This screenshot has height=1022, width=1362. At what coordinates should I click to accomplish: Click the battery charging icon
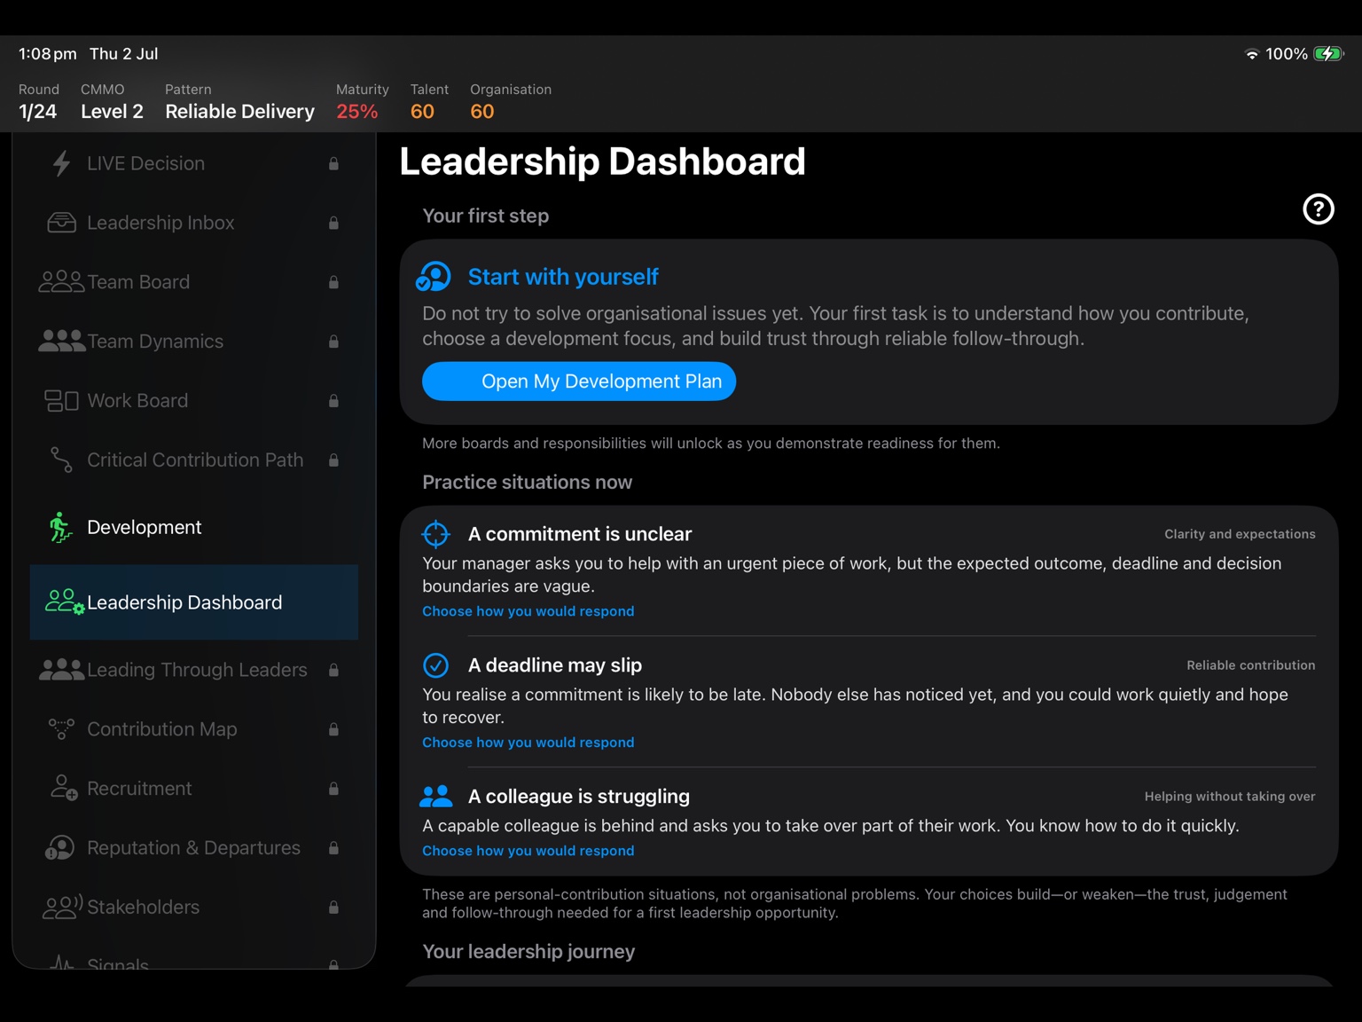tap(1328, 54)
